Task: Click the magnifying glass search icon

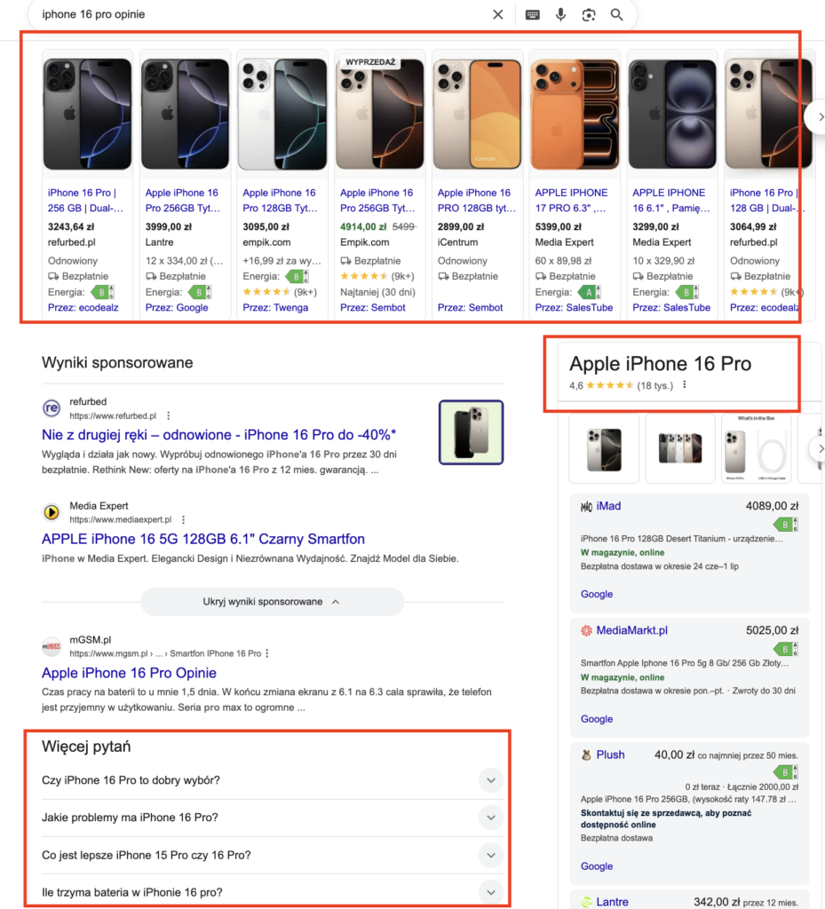Action: pos(616,14)
